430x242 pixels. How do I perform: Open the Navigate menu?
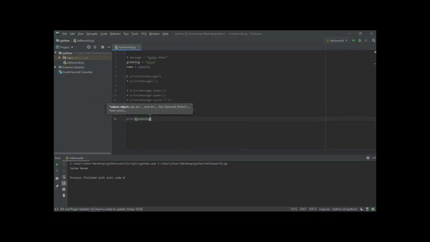[x=92, y=34]
